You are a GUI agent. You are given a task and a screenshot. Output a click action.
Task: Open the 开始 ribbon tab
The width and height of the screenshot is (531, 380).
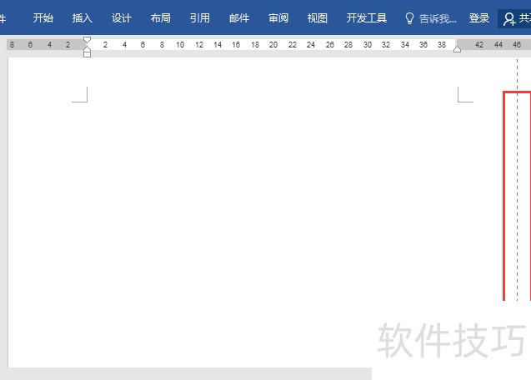click(43, 18)
